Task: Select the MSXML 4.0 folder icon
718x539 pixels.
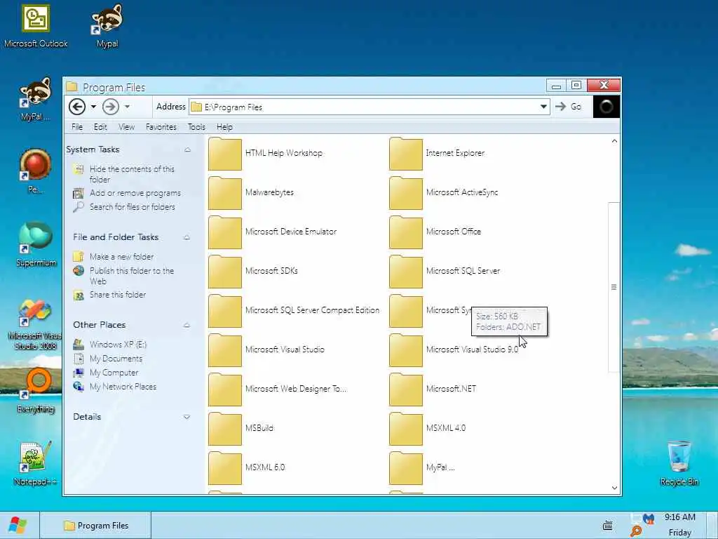Action: (406, 429)
